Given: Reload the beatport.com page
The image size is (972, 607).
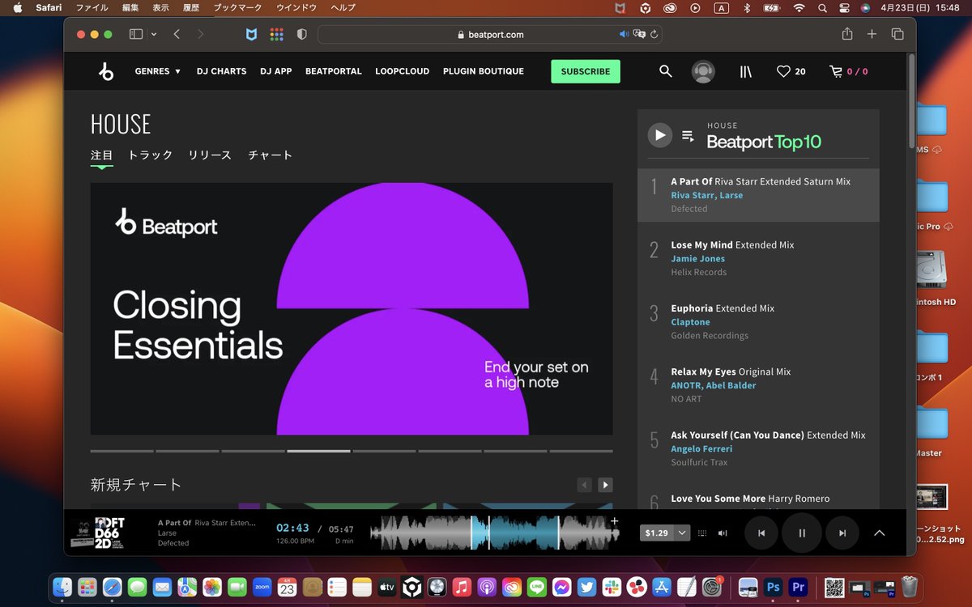Looking at the screenshot, I should pos(654,35).
